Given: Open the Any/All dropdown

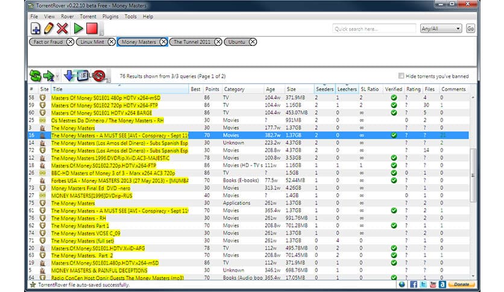Looking at the screenshot, I should (441, 28).
